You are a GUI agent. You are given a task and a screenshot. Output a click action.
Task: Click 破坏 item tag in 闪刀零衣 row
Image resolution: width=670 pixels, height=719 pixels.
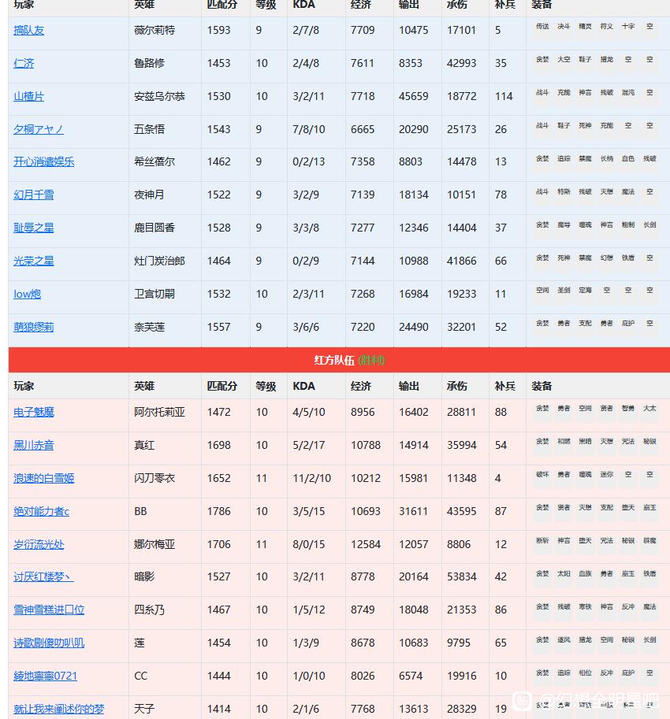(x=542, y=475)
